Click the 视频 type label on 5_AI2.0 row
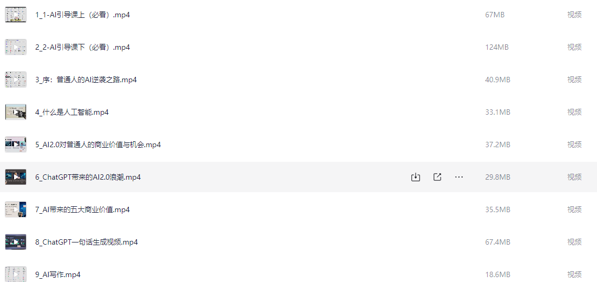Screen dimensions: 597x282 point(574,145)
